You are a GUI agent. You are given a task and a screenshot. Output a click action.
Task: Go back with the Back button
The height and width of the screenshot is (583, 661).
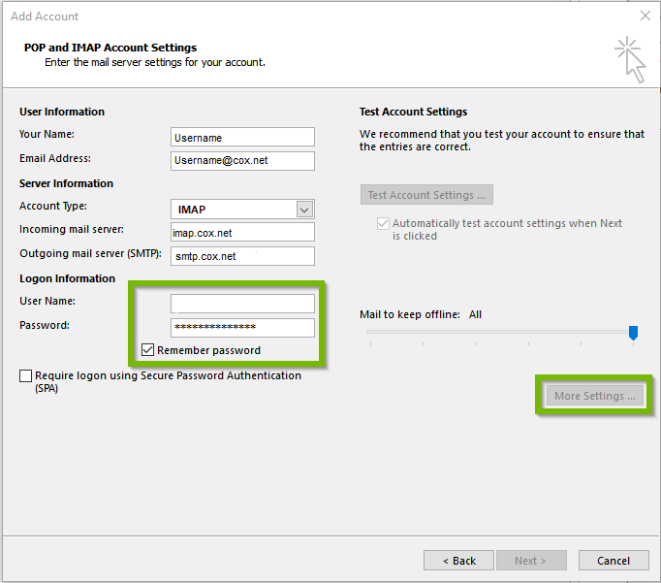click(458, 561)
